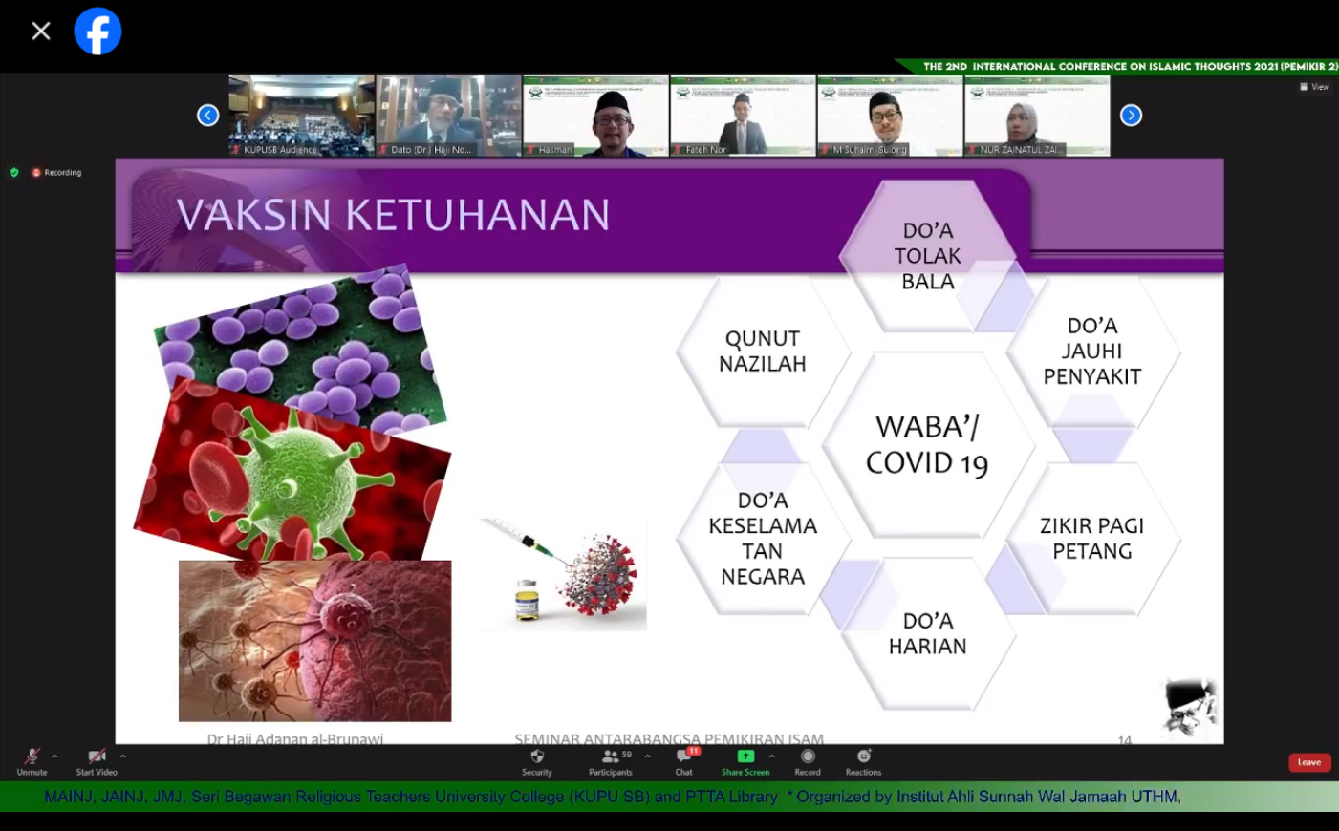
Task: Open the View layout menu
Action: click(1314, 87)
